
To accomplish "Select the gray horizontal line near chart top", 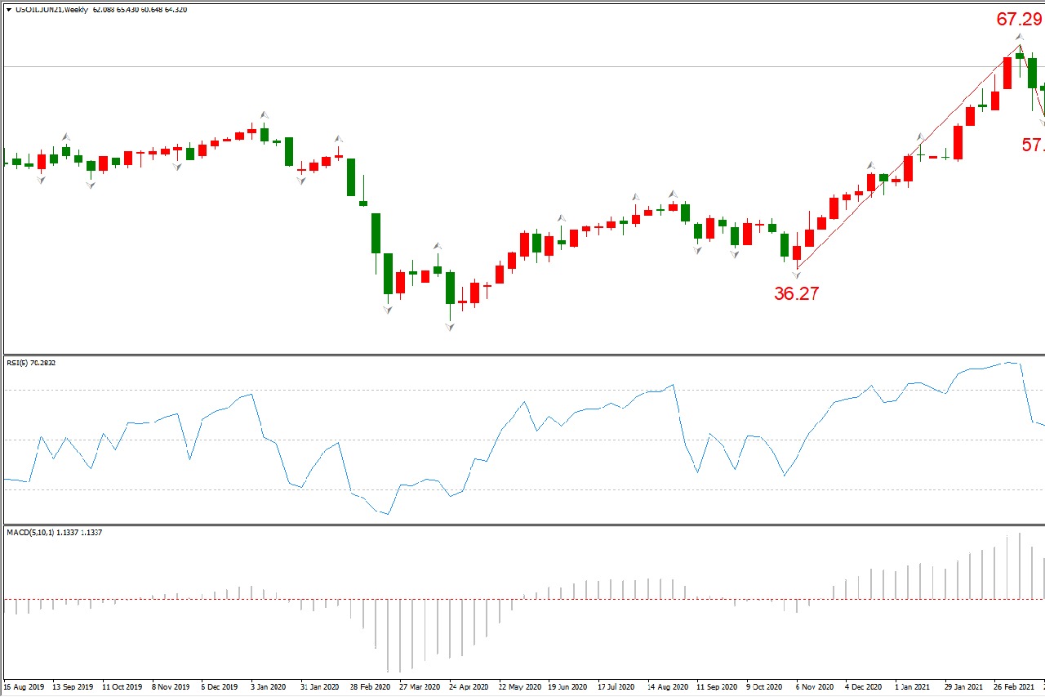I will (x=490, y=66).
